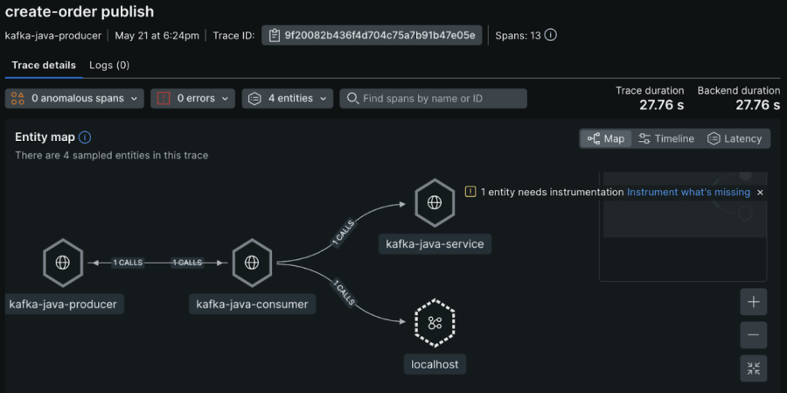
Task: Select the kafka-java-producer hexagon node
Action: pos(63,263)
